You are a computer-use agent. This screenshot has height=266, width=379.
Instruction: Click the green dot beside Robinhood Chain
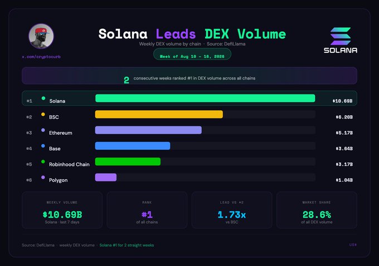point(43,161)
